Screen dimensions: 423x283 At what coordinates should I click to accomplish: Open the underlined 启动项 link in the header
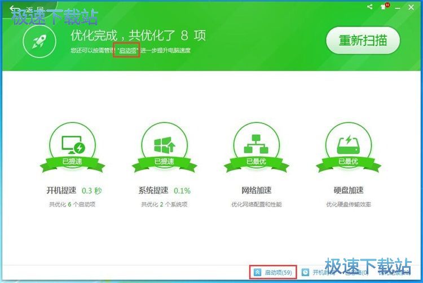127,50
